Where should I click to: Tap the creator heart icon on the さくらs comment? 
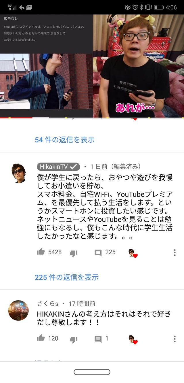(x=133, y=339)
